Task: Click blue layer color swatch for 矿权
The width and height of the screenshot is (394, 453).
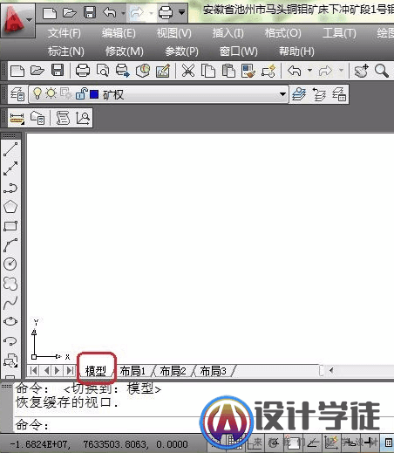Action: (94, 94)
